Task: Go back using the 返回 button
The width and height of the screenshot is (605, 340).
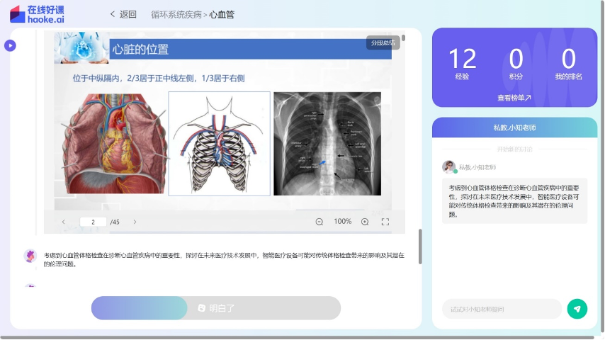Action: click(123, 14)
